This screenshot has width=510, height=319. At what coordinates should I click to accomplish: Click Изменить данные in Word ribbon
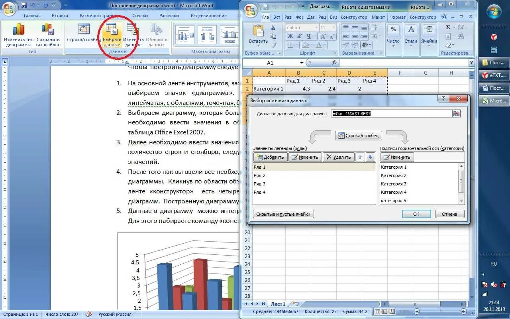[133, 35]
